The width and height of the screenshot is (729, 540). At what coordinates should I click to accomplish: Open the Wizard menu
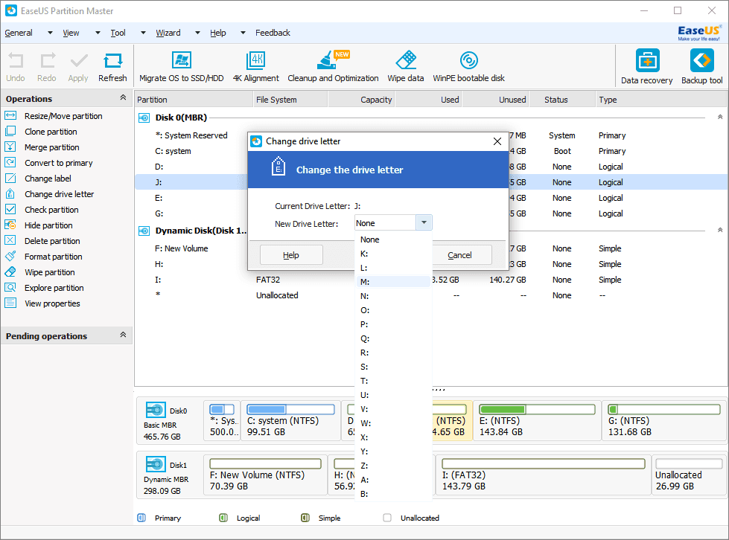pyautogui.click(x=168, y=33)
